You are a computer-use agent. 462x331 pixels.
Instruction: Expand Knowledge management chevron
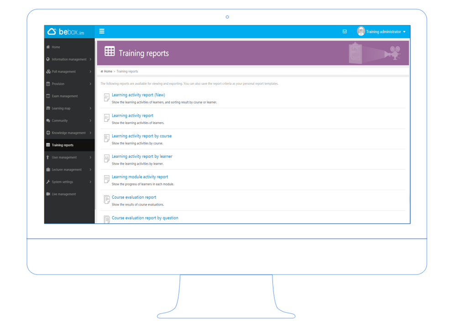[90, 133]
